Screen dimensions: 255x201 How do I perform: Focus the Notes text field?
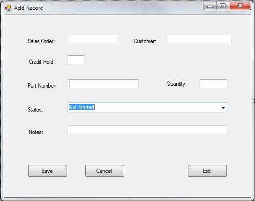tap(147, 130)
